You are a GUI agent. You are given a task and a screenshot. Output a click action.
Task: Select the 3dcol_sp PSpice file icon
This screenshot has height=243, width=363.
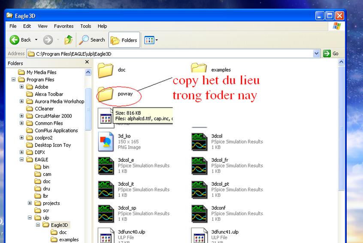tap(106, 213)
